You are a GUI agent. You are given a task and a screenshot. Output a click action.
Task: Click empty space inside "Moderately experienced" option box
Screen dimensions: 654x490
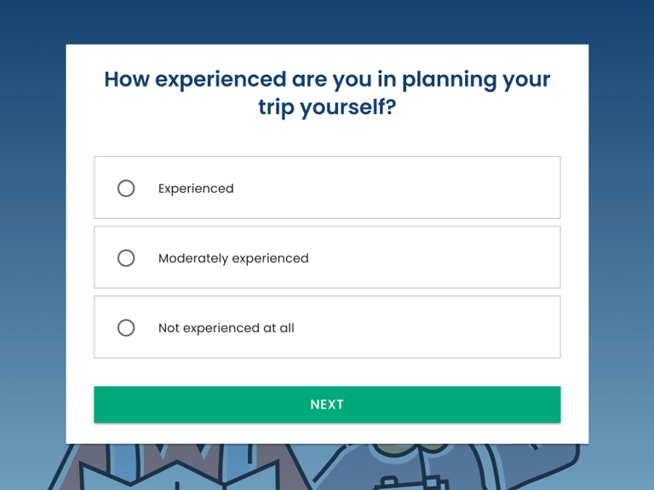[443, 258]
